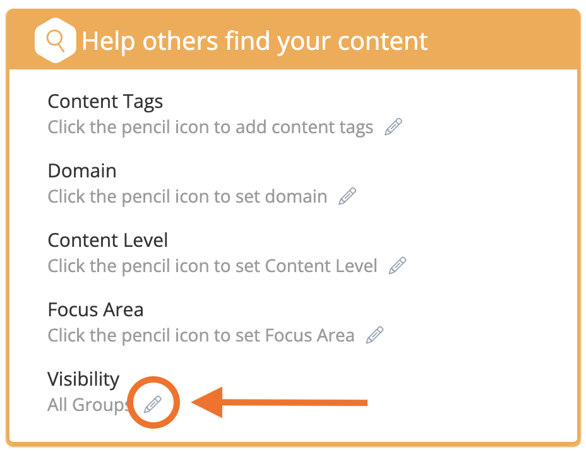The height and width of the screenshot is (452, 586).
Task: Edit Content Tags with the pencil icon
Action: click(393, 127)
